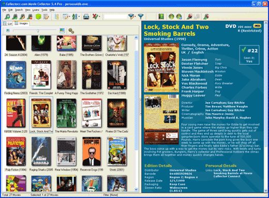Click the green cube icon in toolbar
This screenshot has height=198, width=269.
click(38, 17)
